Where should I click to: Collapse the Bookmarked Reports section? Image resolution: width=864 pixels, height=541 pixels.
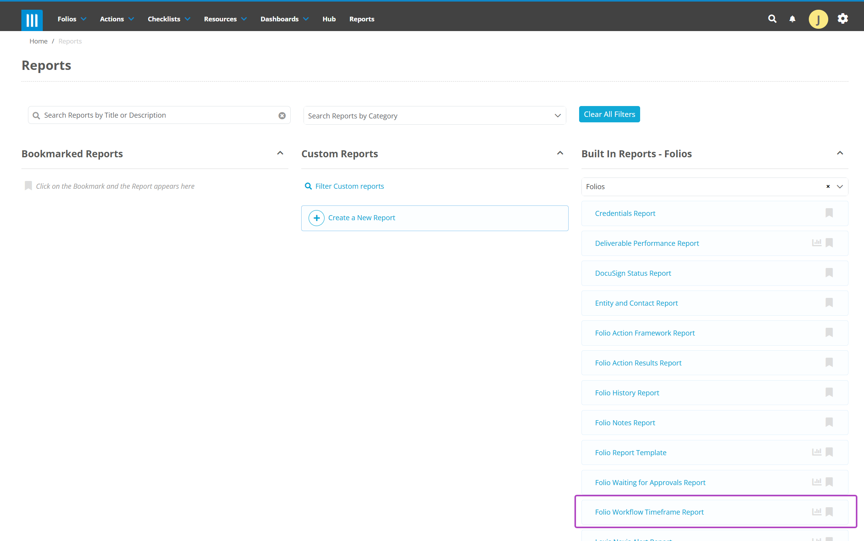280,153
